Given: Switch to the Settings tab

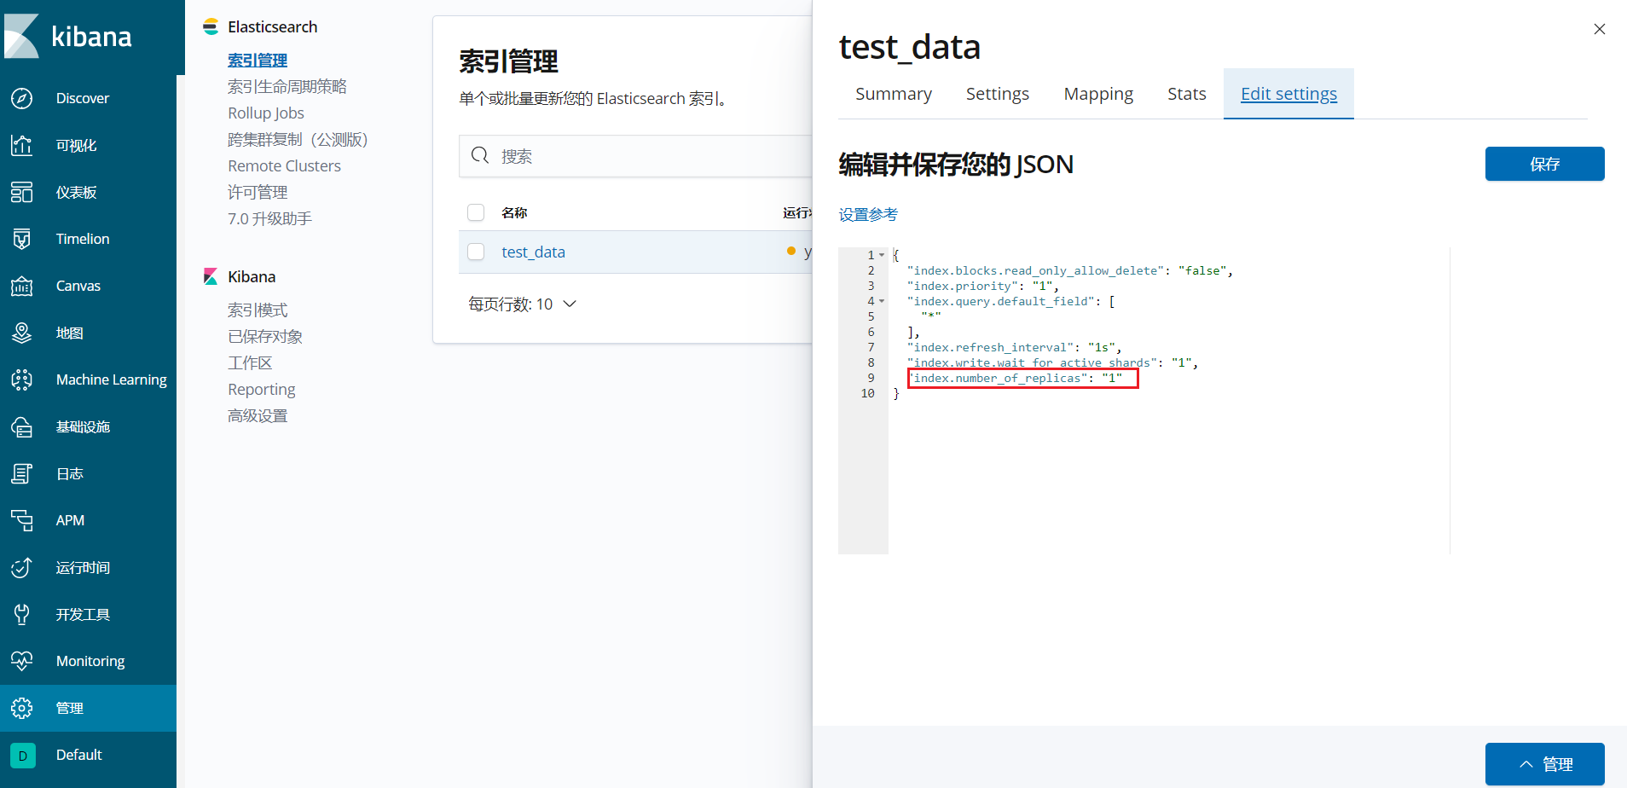Looking at the screenshot, I should pyautogui.click(x=998, y=94).
